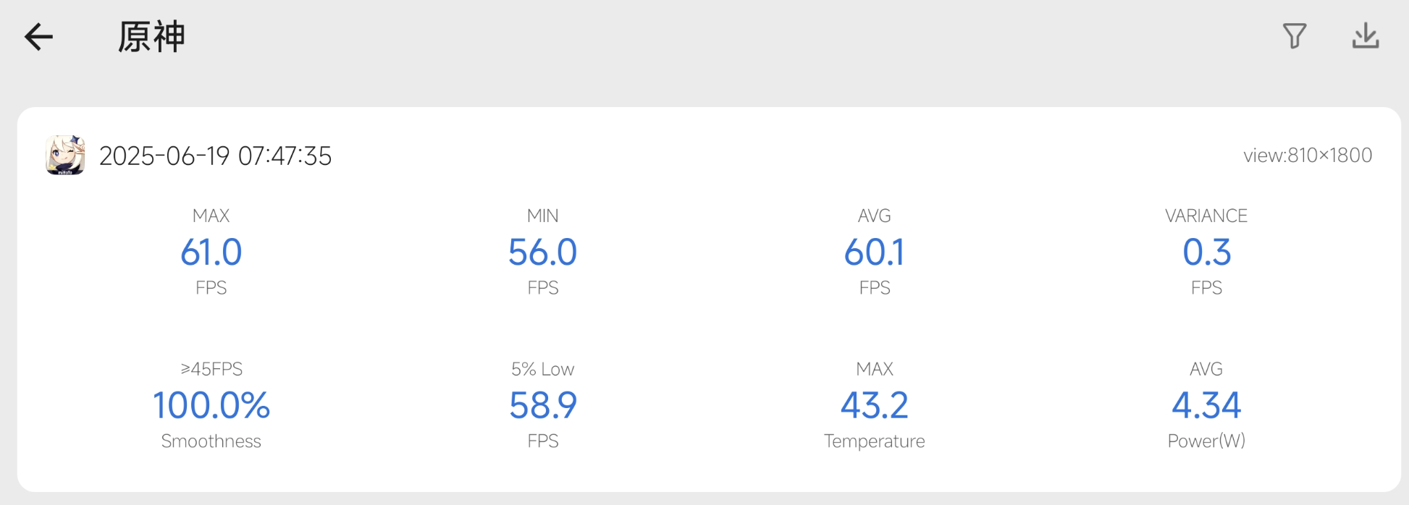Tap the Genshin Impact game icon

coord(65,156)
